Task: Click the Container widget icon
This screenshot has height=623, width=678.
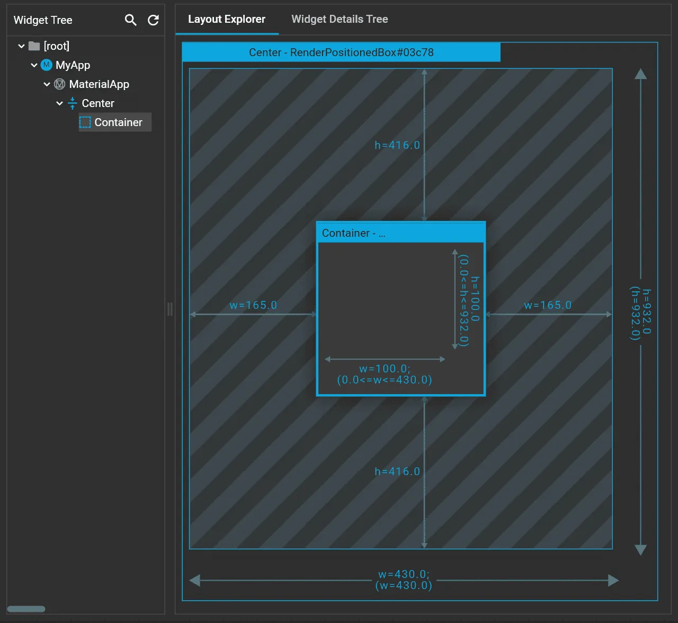Action: pos(85,122)
